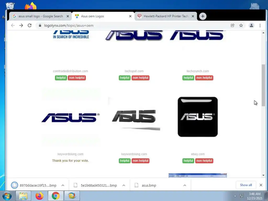Open the share page icon in address bar

coord(232,25)
